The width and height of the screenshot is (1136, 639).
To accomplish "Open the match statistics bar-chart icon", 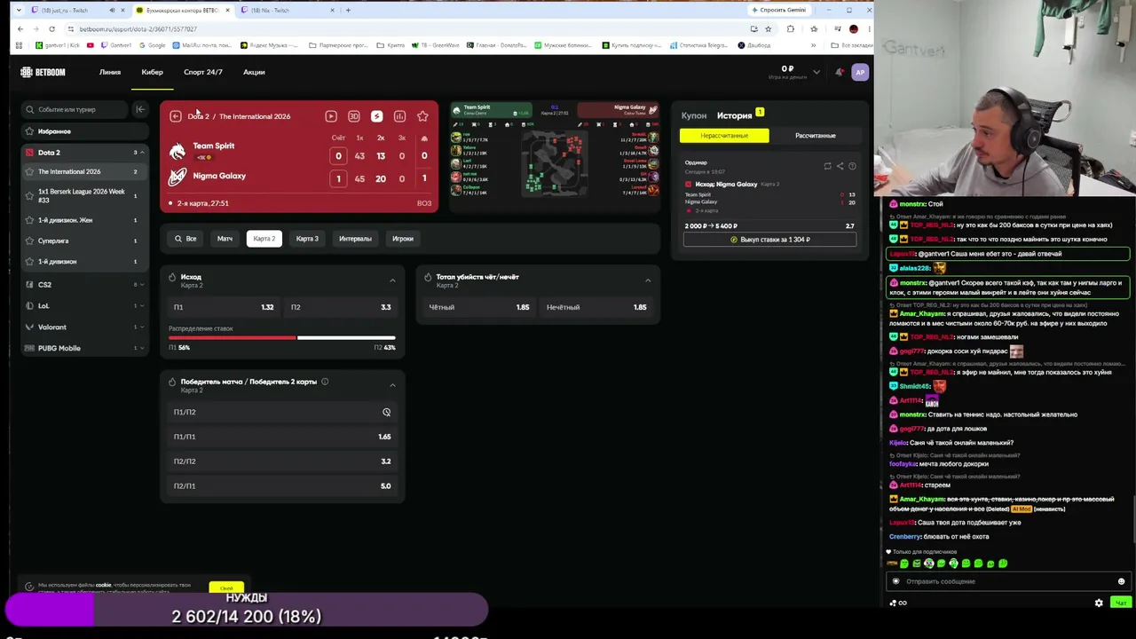I will [399, 116].
